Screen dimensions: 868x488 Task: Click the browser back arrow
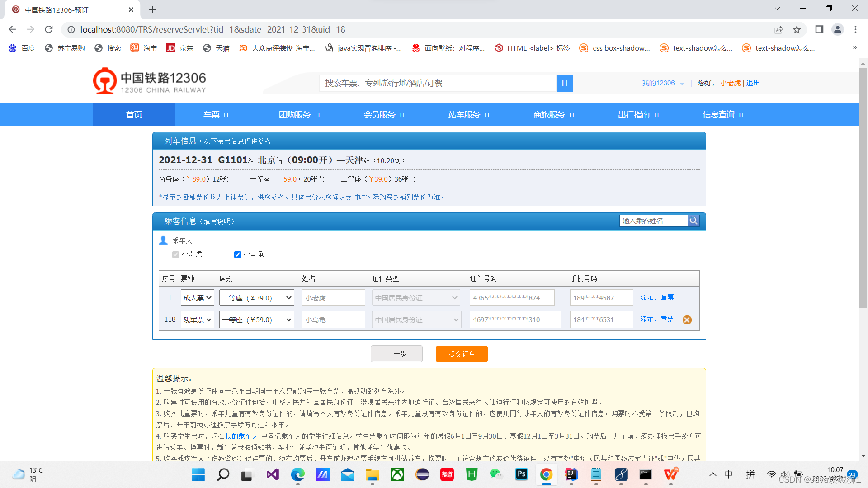tap(12, 29)
